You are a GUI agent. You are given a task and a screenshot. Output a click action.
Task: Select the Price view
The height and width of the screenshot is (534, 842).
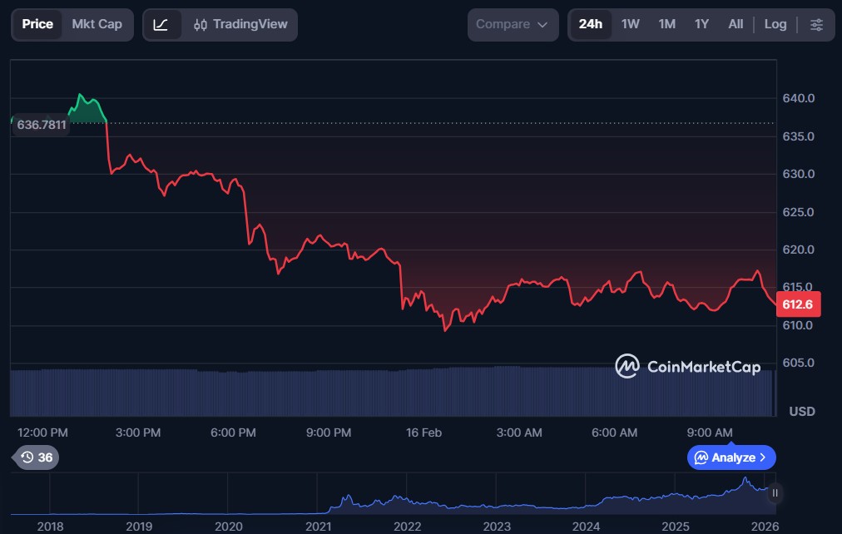pos(37,25)
